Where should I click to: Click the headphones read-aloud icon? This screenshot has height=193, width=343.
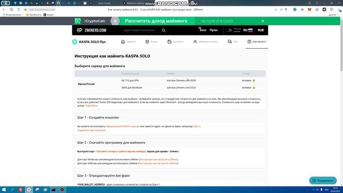point(275,10)
